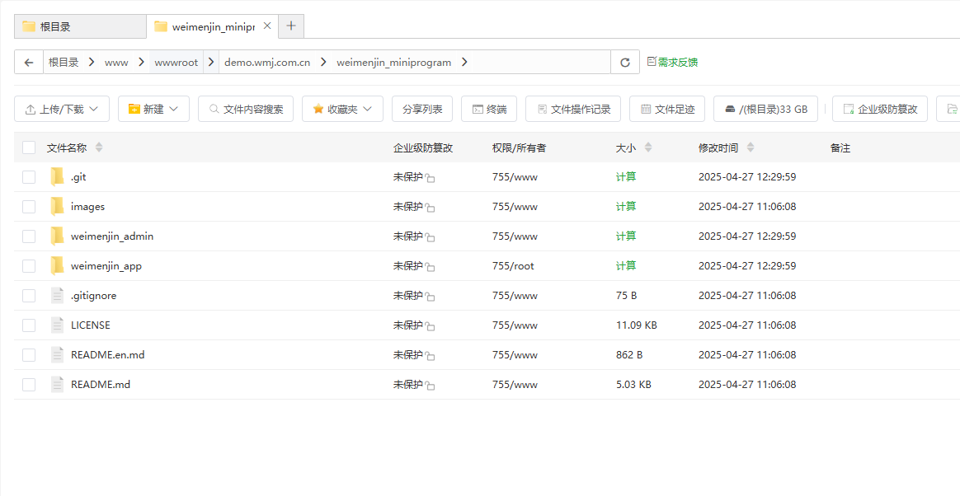The height and width of the screenshot is (496, 960).
Task: Sort by 大小 using sort arrows
Action: (x=648, y=147)
